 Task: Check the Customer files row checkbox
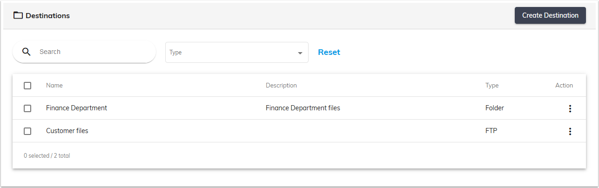[x=27, y=131]
